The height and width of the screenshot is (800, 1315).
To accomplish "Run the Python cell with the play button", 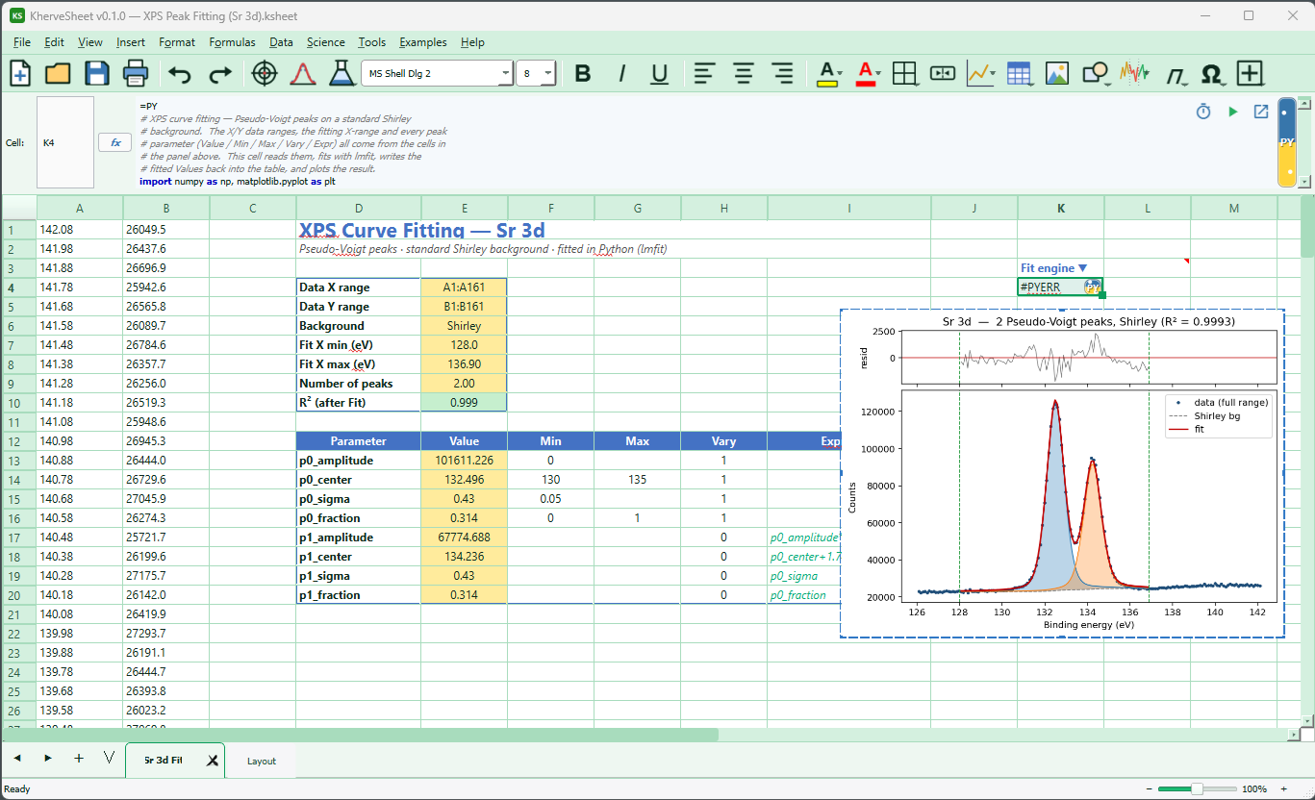I will tap(1232, 112).
